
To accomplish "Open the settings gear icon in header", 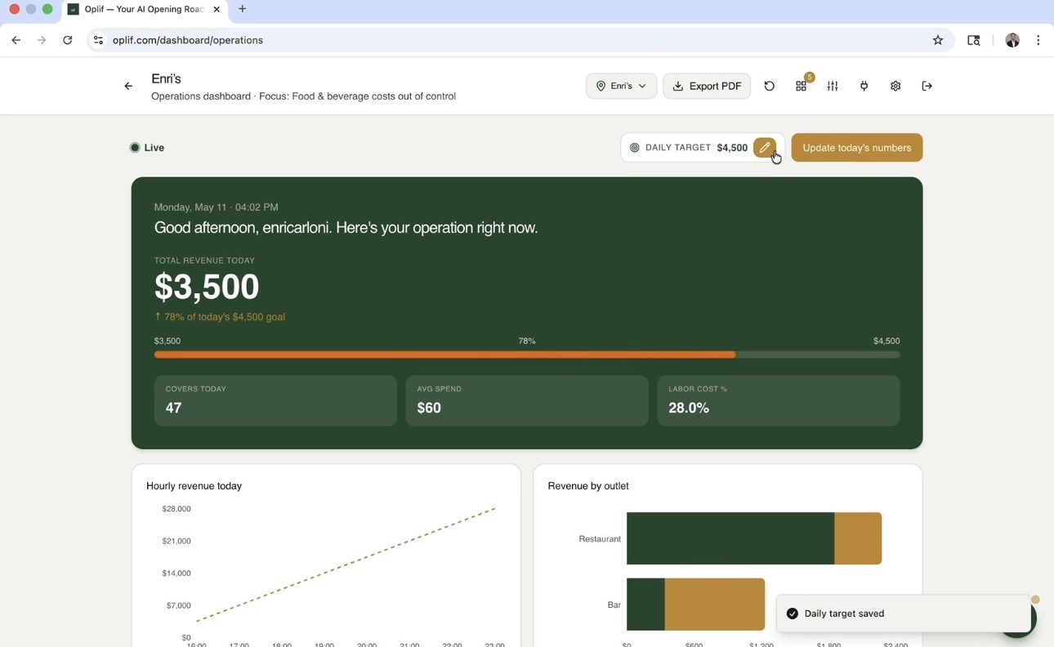I will (x=895, y=86).
